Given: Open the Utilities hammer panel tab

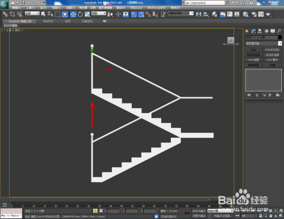Looking at the screenshot, I should coord(279,31).
